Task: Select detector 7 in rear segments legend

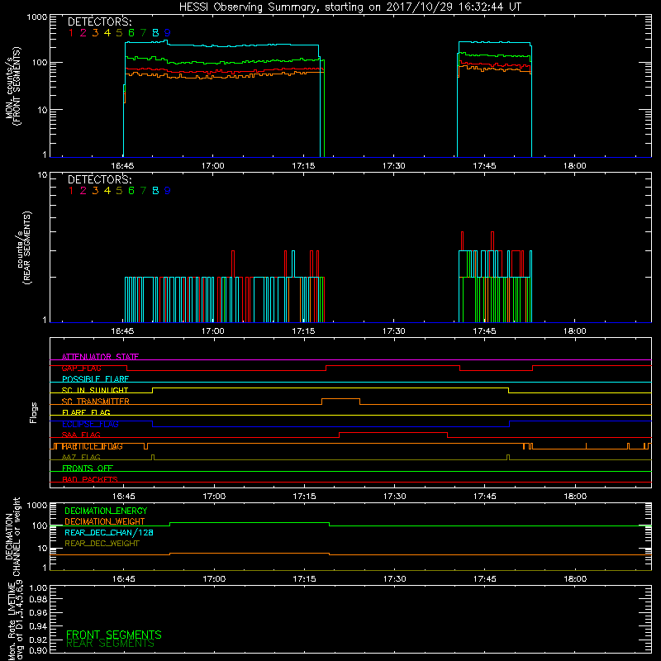Action: tap(143, 191)
